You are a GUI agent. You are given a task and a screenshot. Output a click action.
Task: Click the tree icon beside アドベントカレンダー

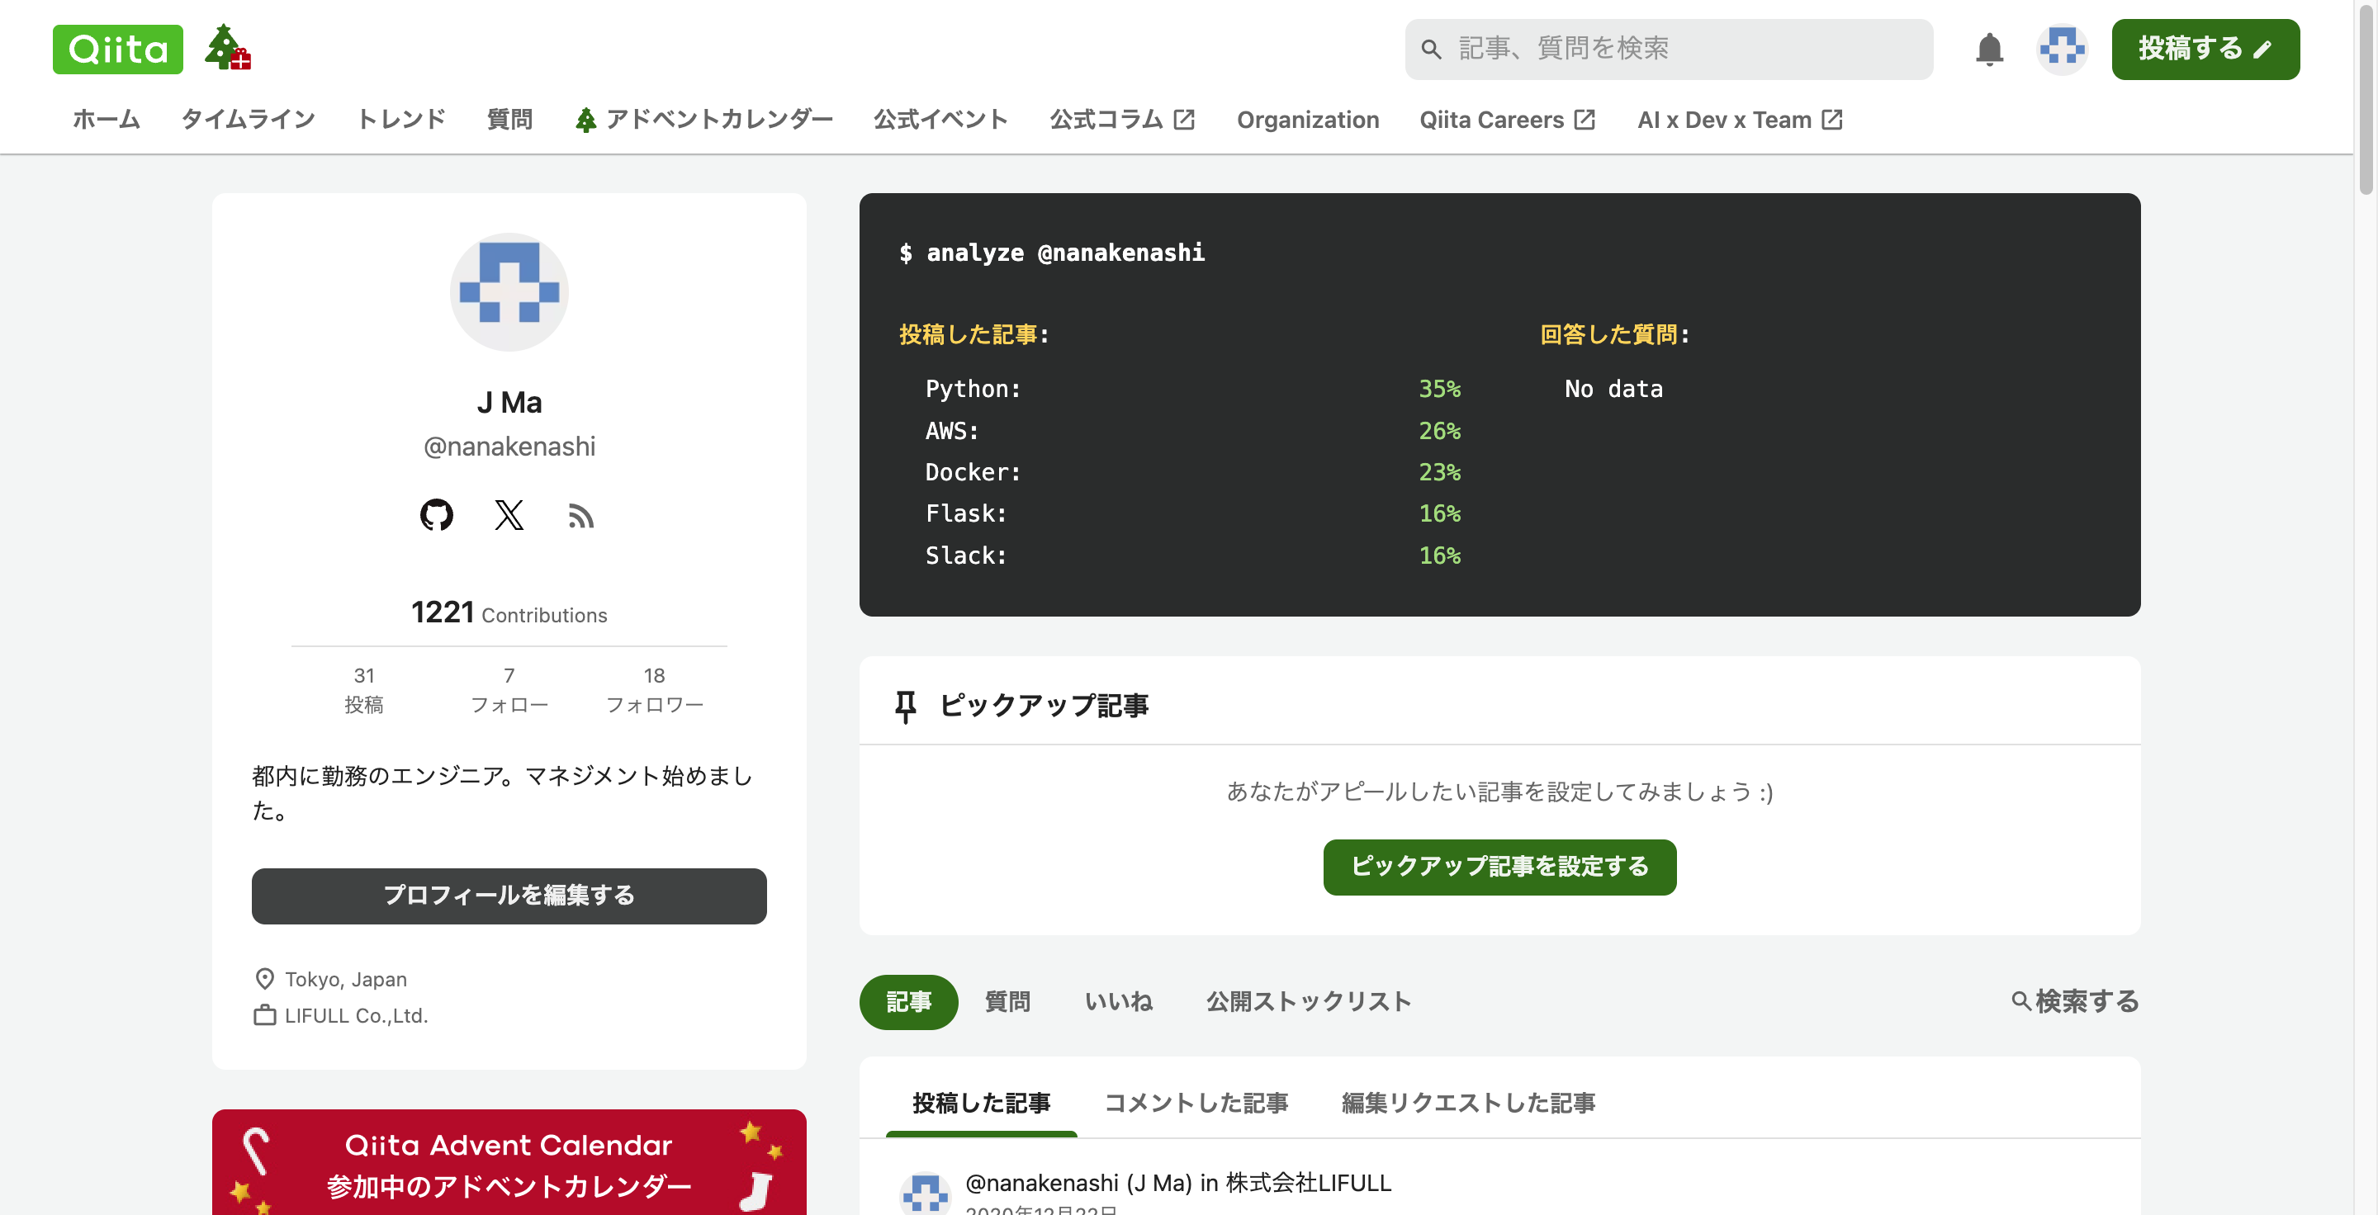[587, 118]
